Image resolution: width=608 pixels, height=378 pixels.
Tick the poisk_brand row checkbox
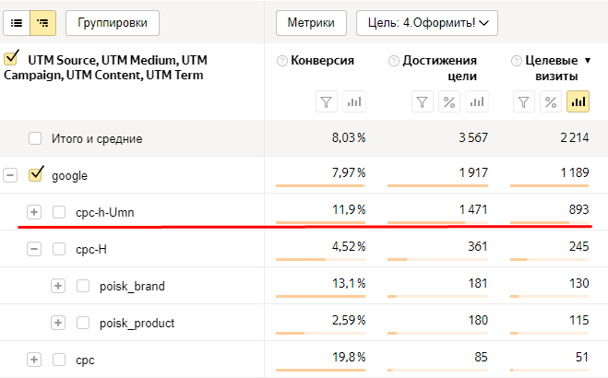tap(83, 286)
